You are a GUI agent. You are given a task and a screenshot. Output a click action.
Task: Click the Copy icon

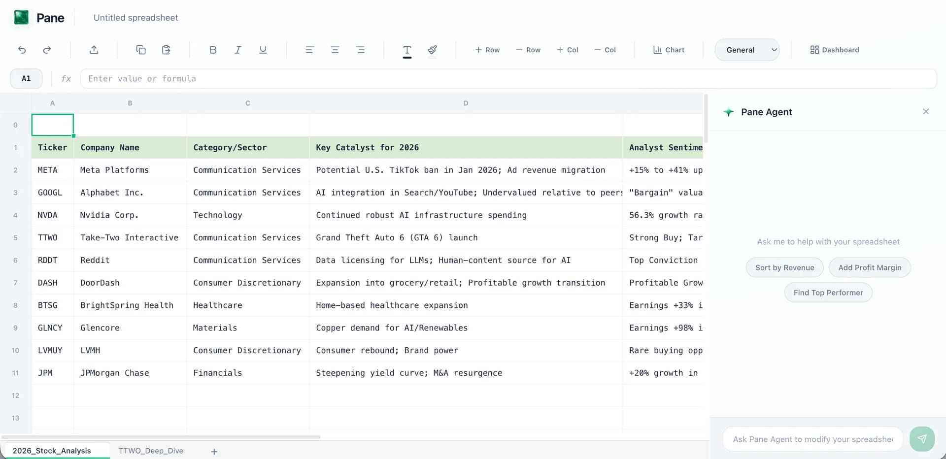(141, 50)
